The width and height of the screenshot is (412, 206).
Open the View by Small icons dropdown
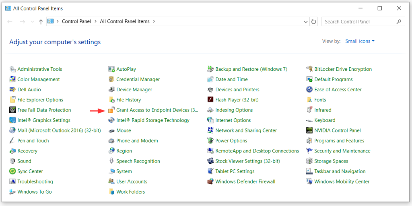(x=360, y=41)
